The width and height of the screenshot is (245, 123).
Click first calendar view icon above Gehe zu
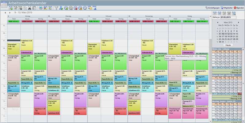[x=215, y=13]
